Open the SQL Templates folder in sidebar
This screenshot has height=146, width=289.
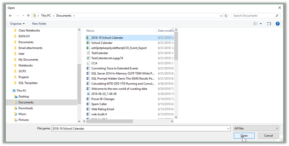coord(28,83)
